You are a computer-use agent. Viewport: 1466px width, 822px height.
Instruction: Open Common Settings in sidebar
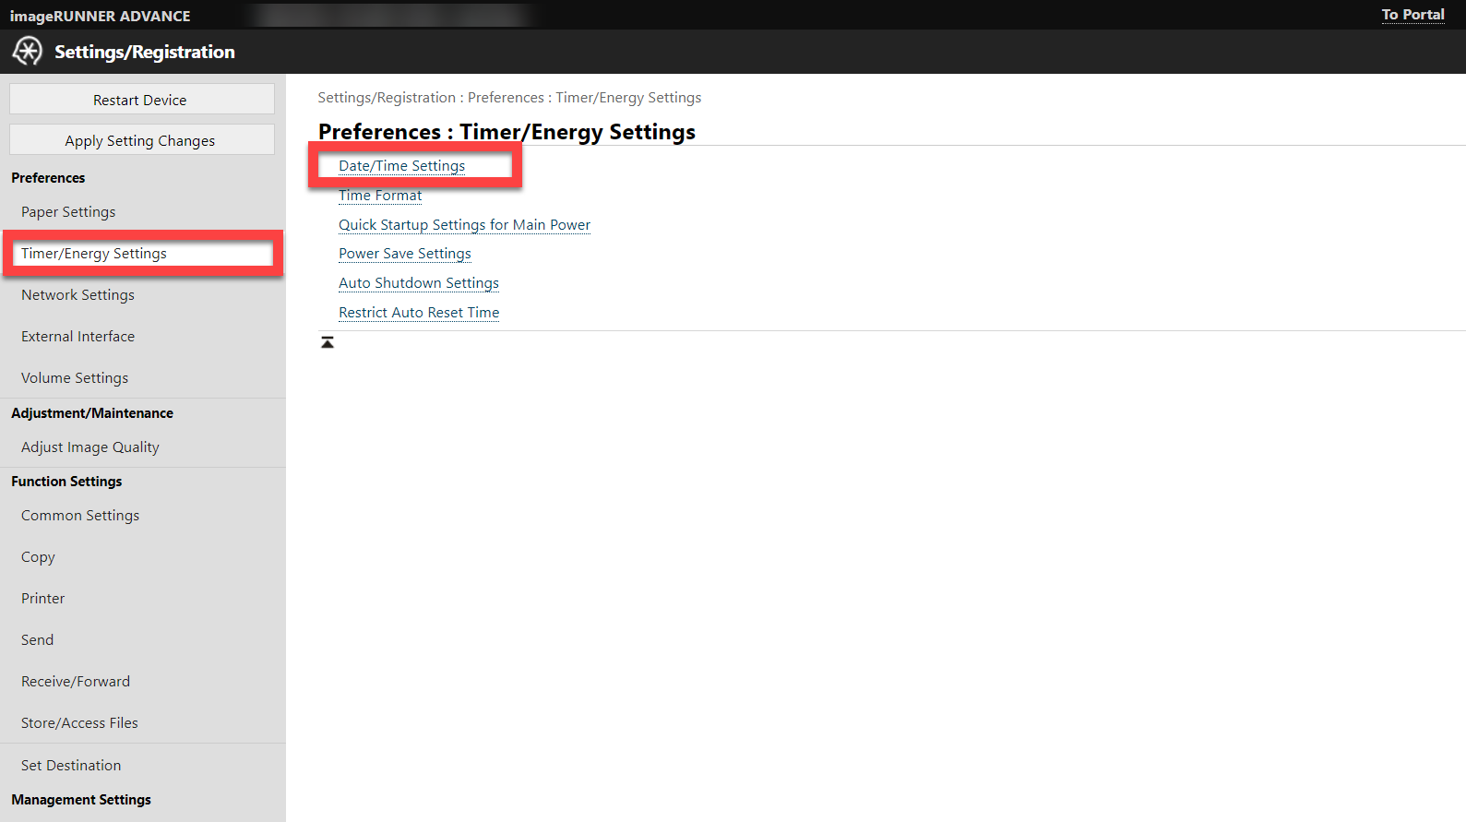[80, 516]
